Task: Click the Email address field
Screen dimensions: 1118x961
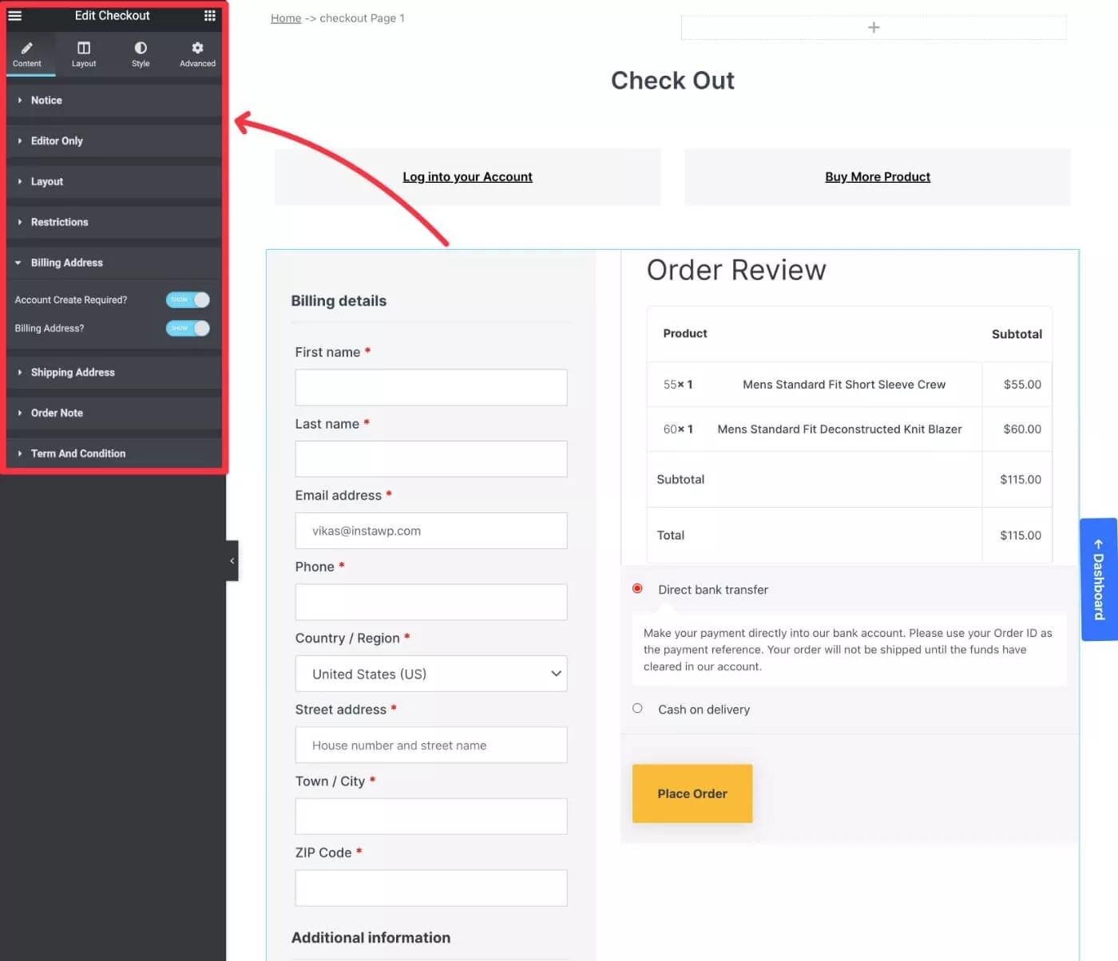Action: pyautogui.click(x=431, y=531)
